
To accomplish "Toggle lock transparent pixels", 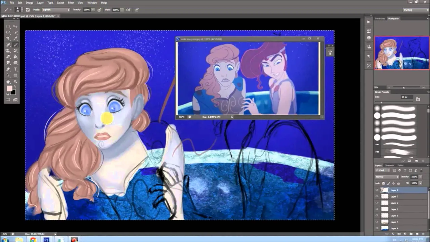I will tap(383, 183).
